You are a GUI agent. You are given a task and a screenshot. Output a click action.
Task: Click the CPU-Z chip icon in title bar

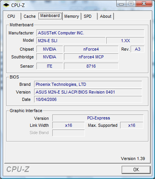click(x=6, y=5)
